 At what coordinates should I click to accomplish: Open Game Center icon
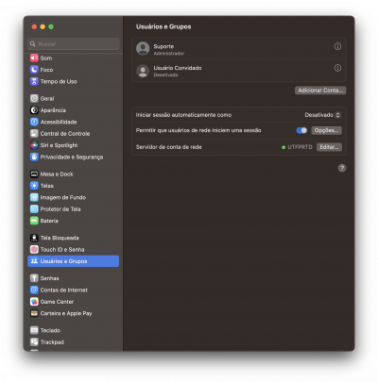click(x=34, y=302)
